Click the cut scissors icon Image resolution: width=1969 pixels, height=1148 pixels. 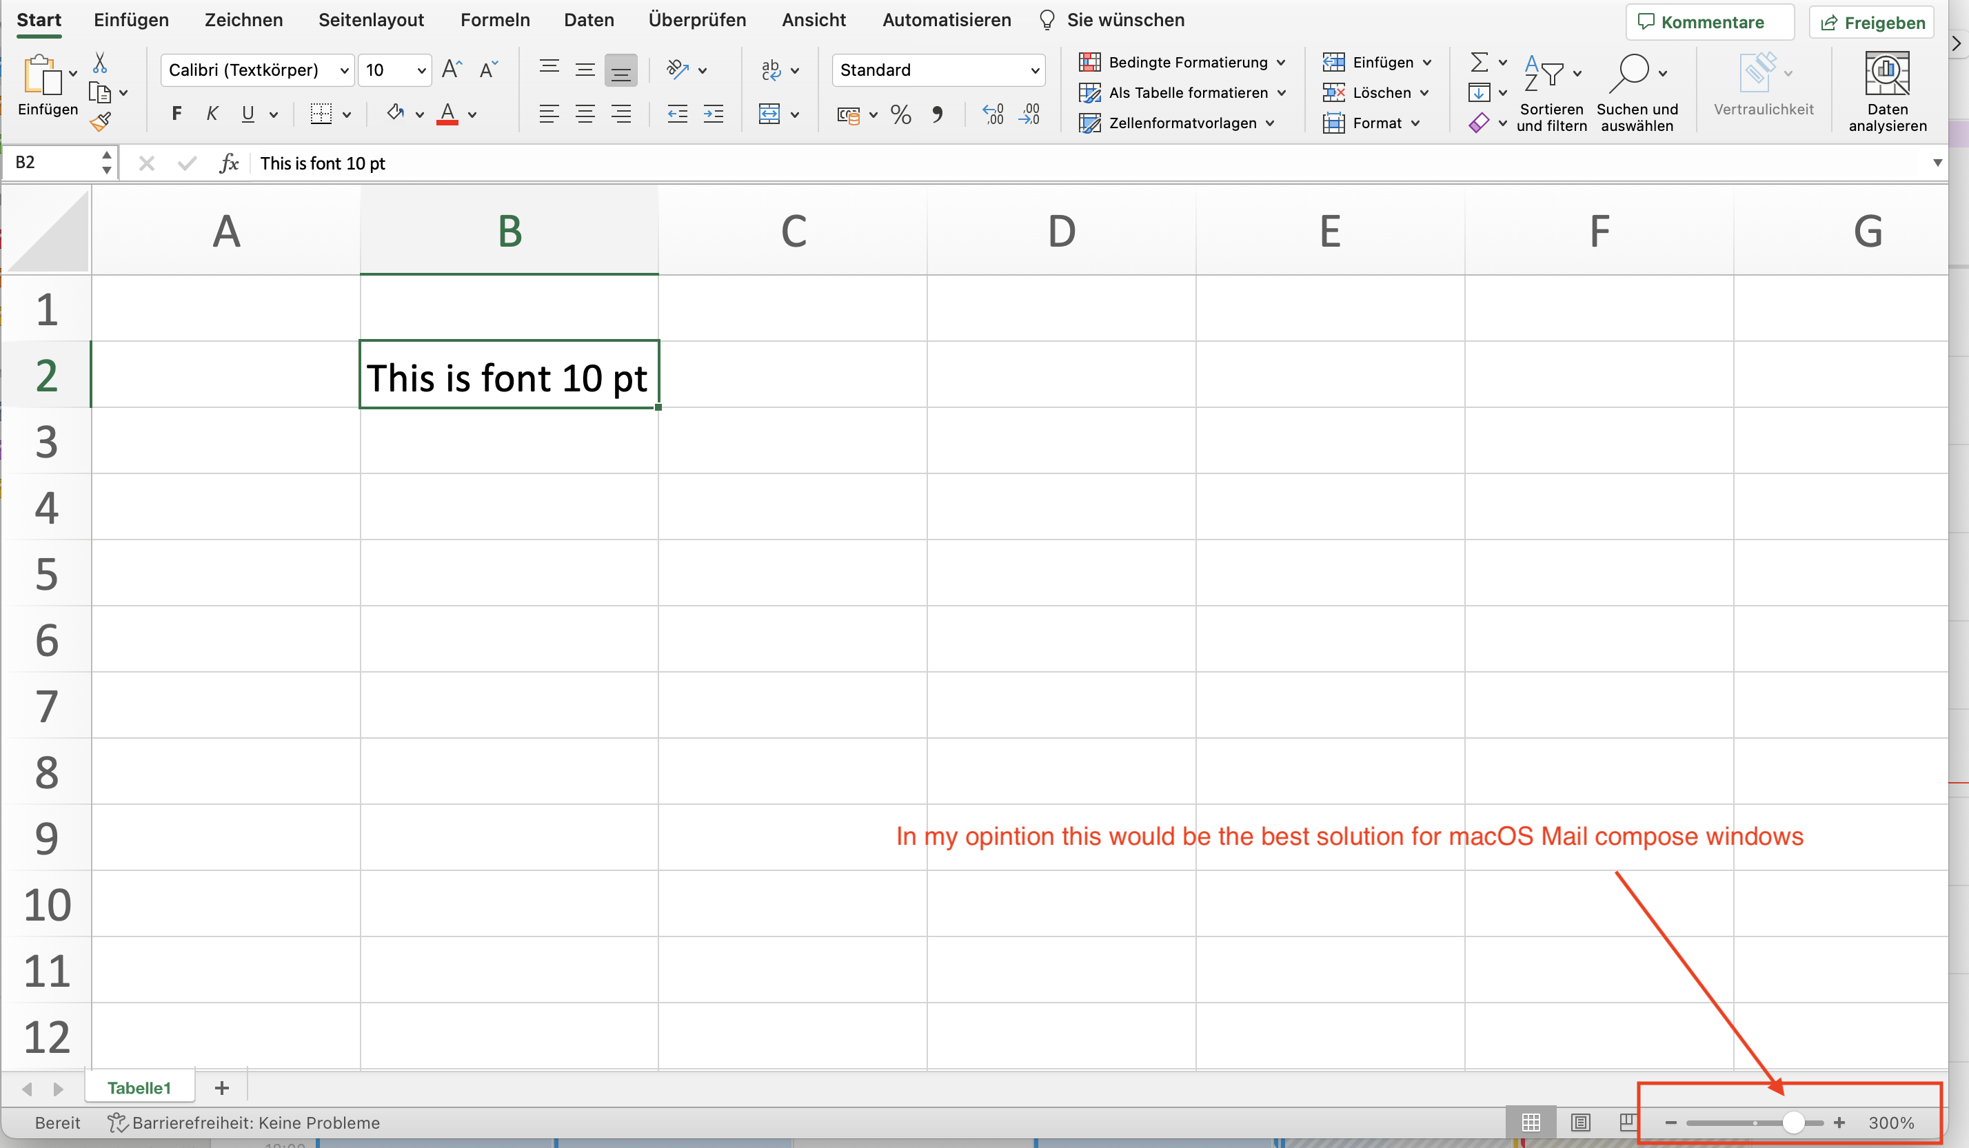point(100,63)
